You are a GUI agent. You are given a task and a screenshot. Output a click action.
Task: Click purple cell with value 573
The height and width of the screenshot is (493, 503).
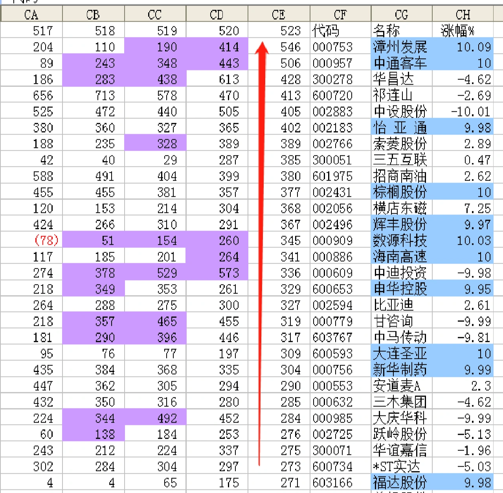(217, 273)
